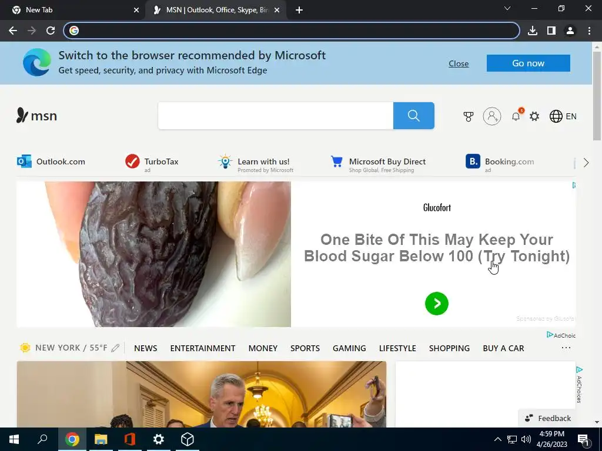Open the top news story photo
The width and height of the screenshot is (602, 451).
[202, 394]
